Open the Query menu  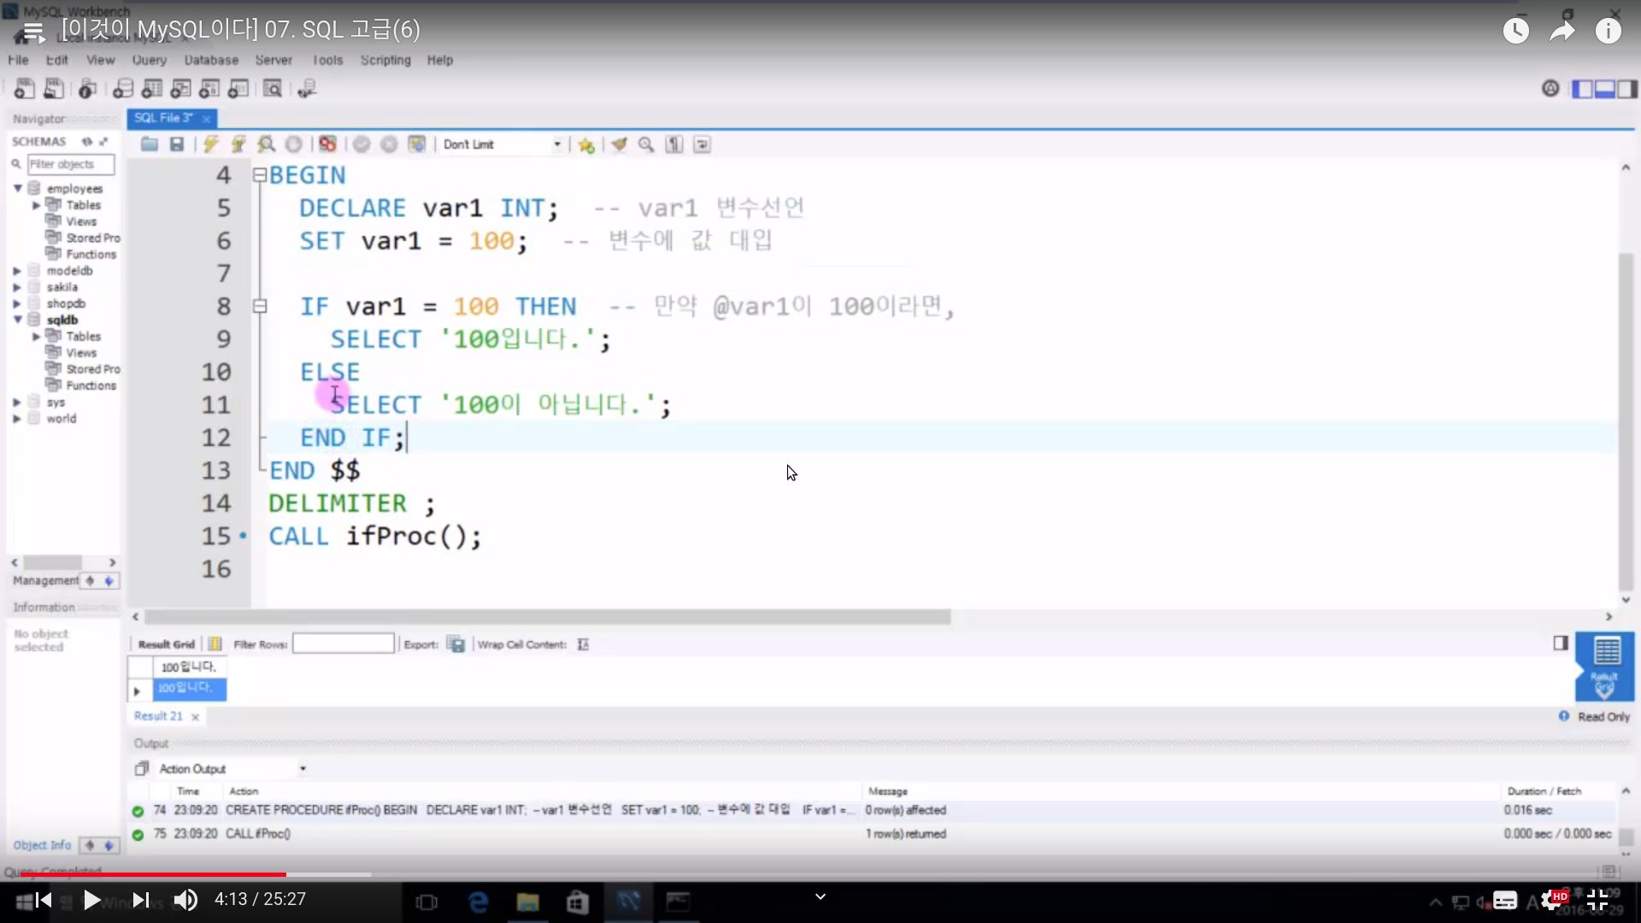coord(150,60)
